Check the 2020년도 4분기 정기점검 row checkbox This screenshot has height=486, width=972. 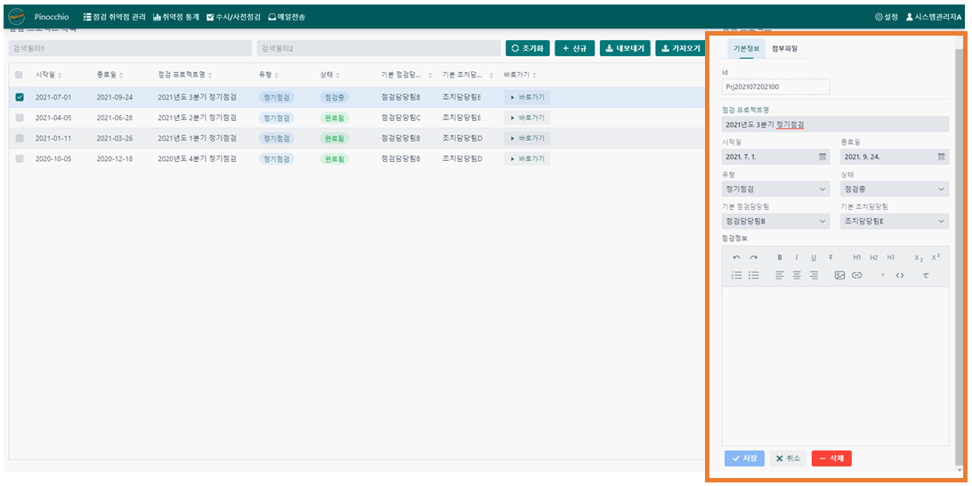[20, 158]
